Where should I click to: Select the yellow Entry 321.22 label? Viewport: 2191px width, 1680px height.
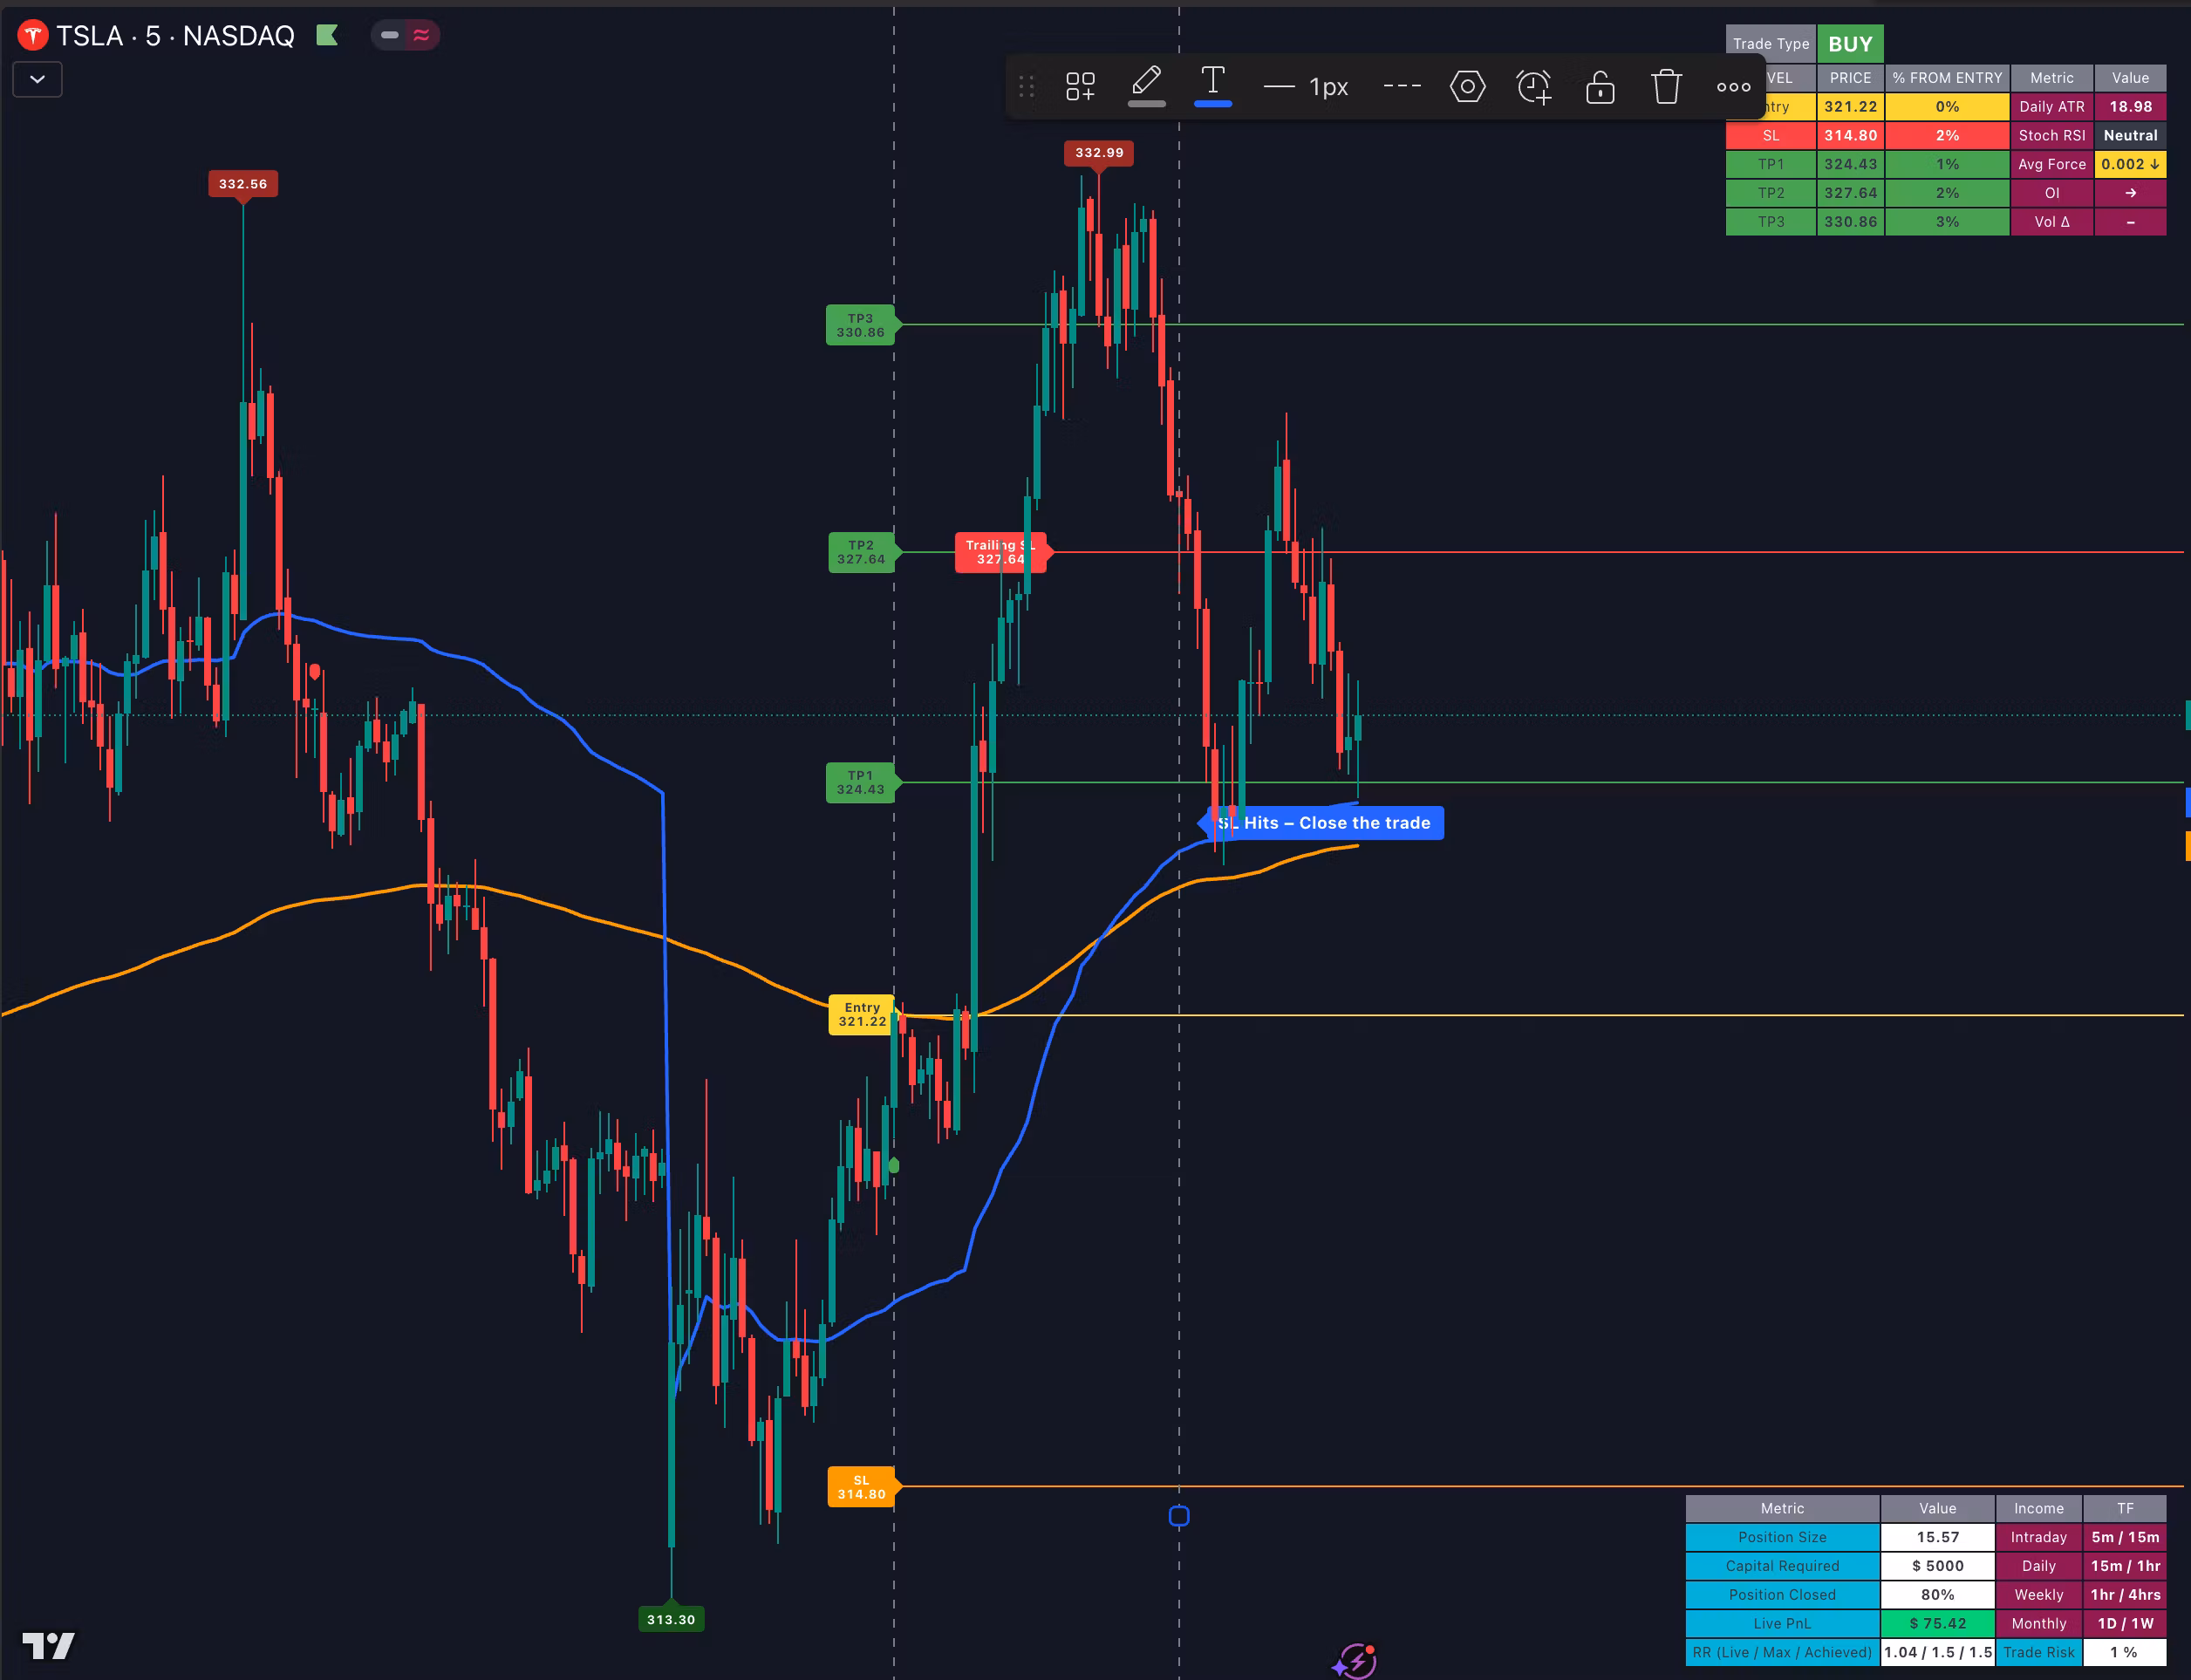(x=862, y=1014)
